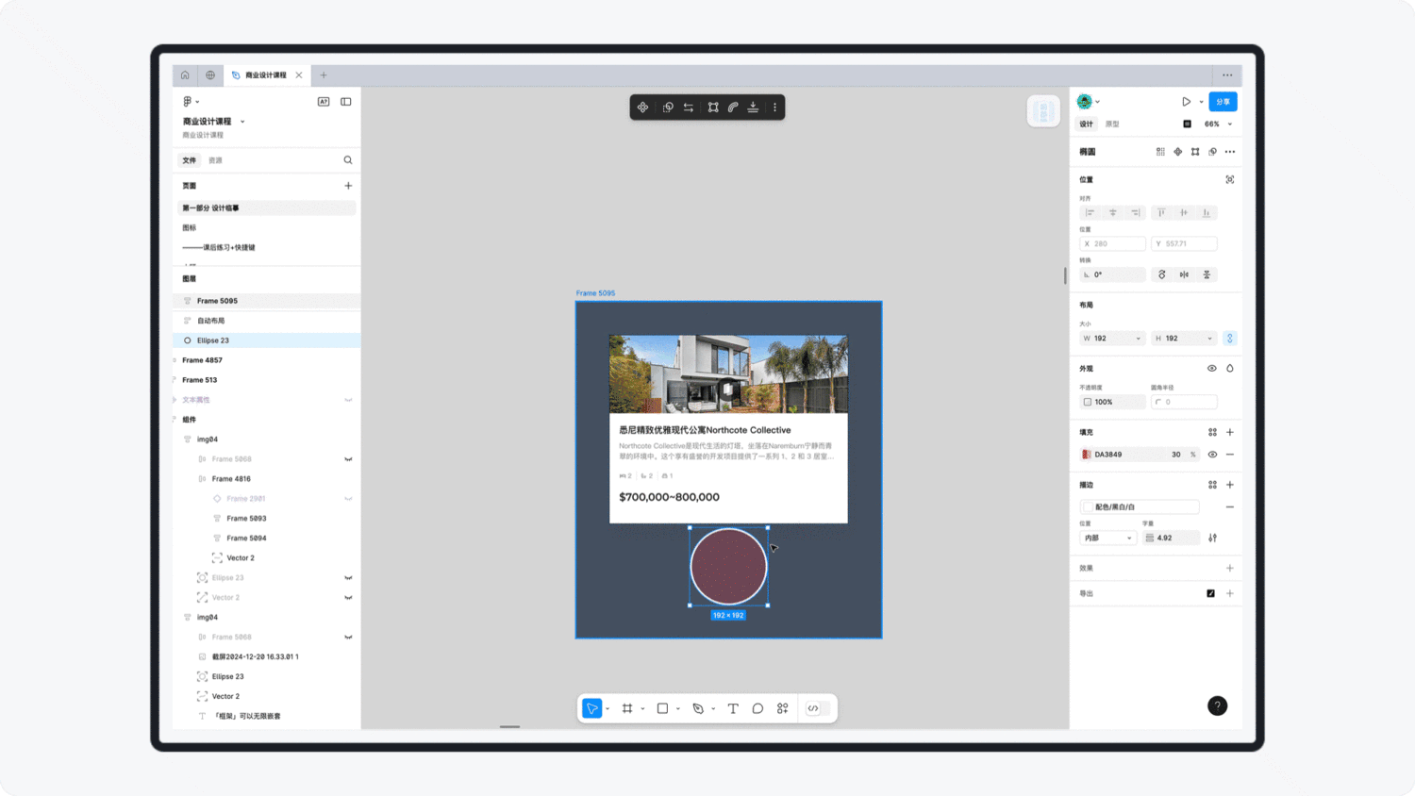This screenshot has height=796, width=1415.
Task: Click the DA3849 fill color swatch
Action: coord(1087,455)
